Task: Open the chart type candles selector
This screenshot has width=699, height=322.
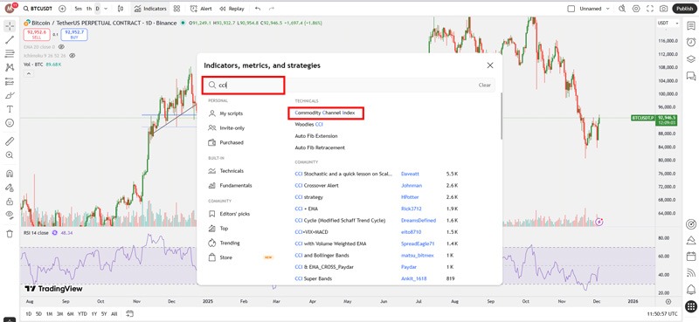Action: coord(121,9)
